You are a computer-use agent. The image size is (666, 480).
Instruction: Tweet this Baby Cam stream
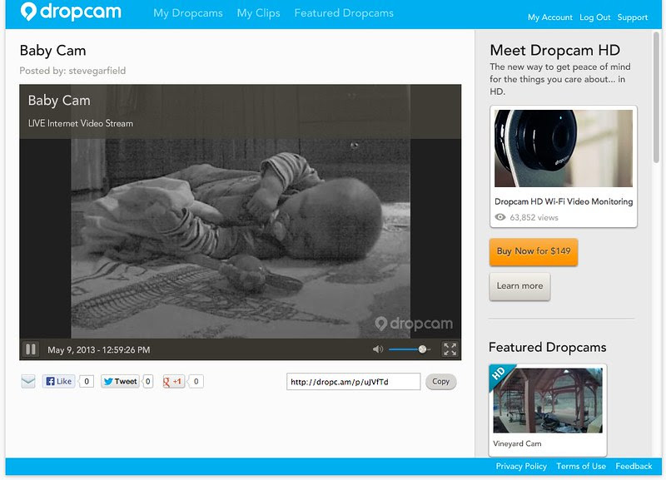tap(121, 381)
